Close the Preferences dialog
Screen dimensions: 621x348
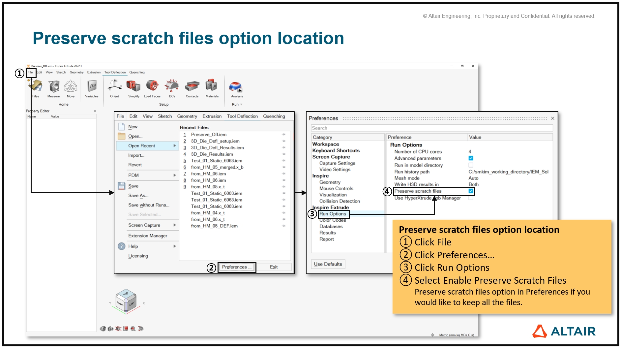point(553,118)
